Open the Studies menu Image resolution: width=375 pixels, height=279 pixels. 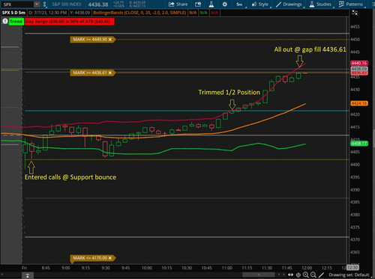point(321,4)
